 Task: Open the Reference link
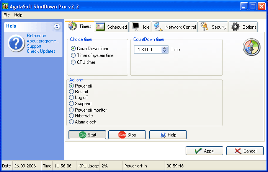pos(36,36)
